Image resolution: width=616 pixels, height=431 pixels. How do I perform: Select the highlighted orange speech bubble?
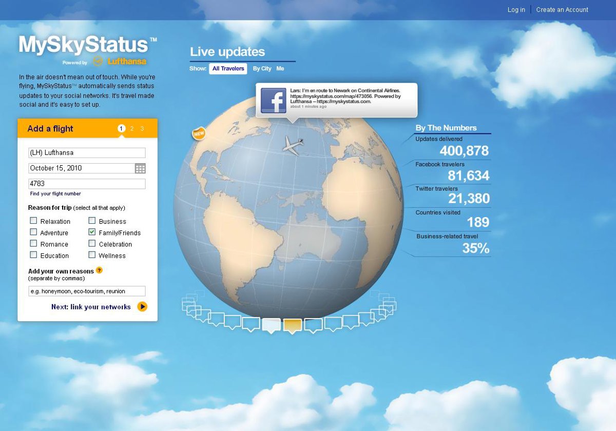[x=293, y=325]
